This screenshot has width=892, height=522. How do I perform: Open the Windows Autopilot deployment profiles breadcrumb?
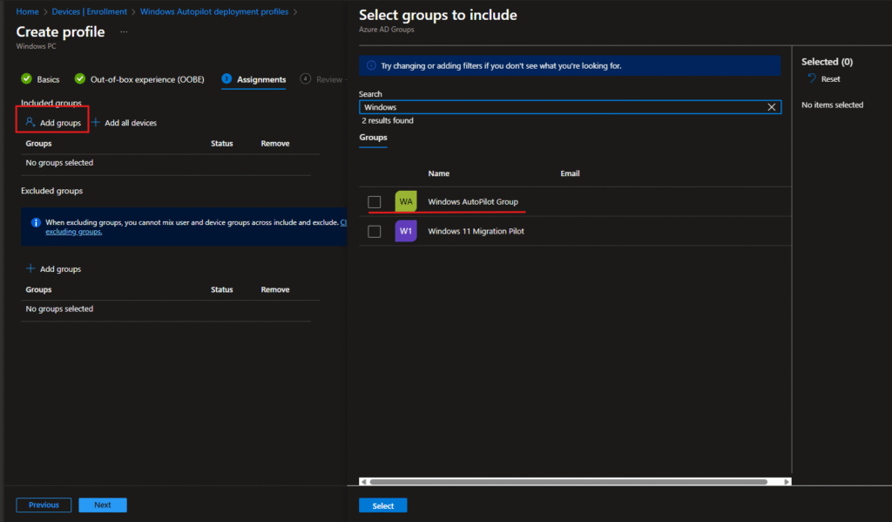click(213, 11)
